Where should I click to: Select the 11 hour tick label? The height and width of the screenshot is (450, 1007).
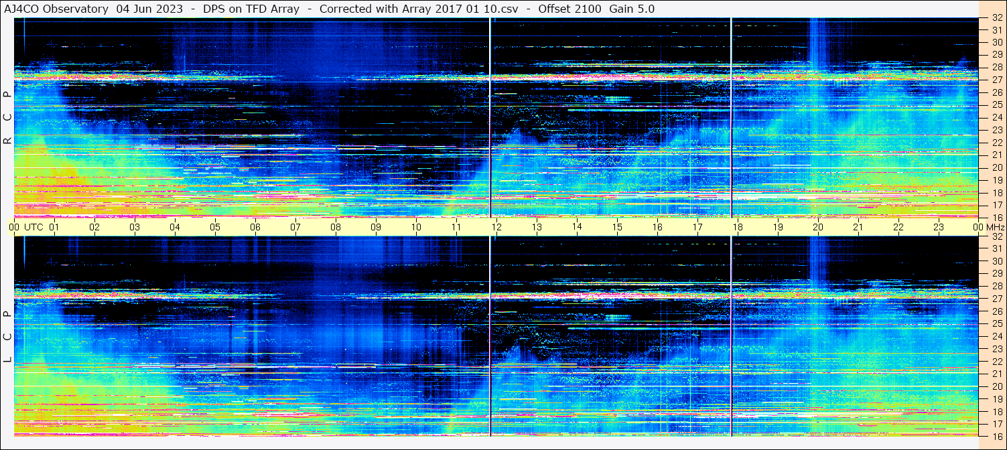[456, 227]
